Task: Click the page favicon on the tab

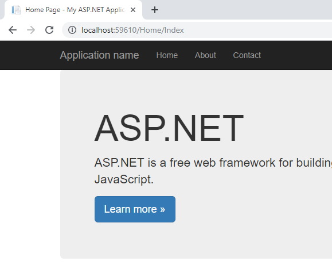Action: coord(16,10)
